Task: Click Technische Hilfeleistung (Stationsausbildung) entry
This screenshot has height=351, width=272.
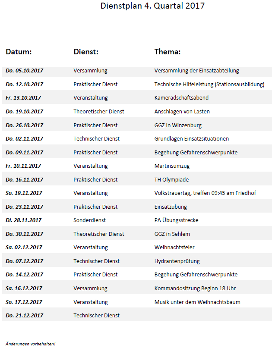Action: click(x=209, y=85)
